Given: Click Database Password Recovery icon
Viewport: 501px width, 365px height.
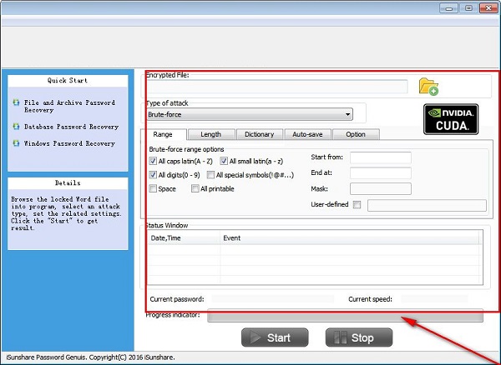Looking at the screenshot, I should coord(16,127).
